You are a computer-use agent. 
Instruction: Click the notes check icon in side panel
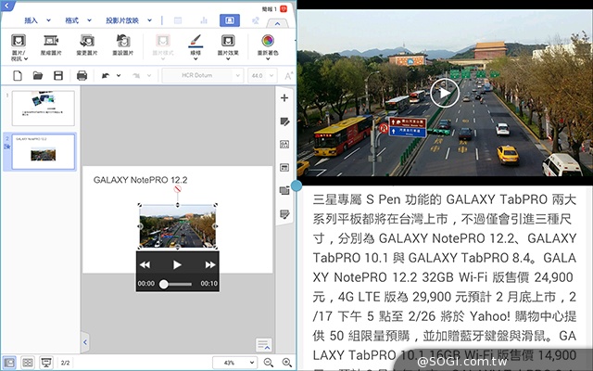[x=284, y=214]
